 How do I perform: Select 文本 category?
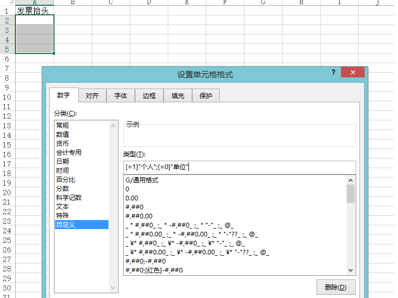click(x=82, y=206)
